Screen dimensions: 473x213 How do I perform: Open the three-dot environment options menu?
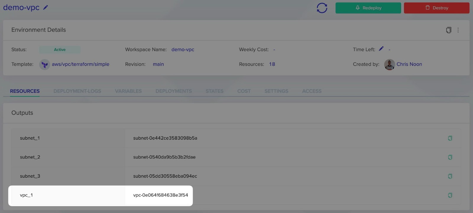(x=458, y=30)
